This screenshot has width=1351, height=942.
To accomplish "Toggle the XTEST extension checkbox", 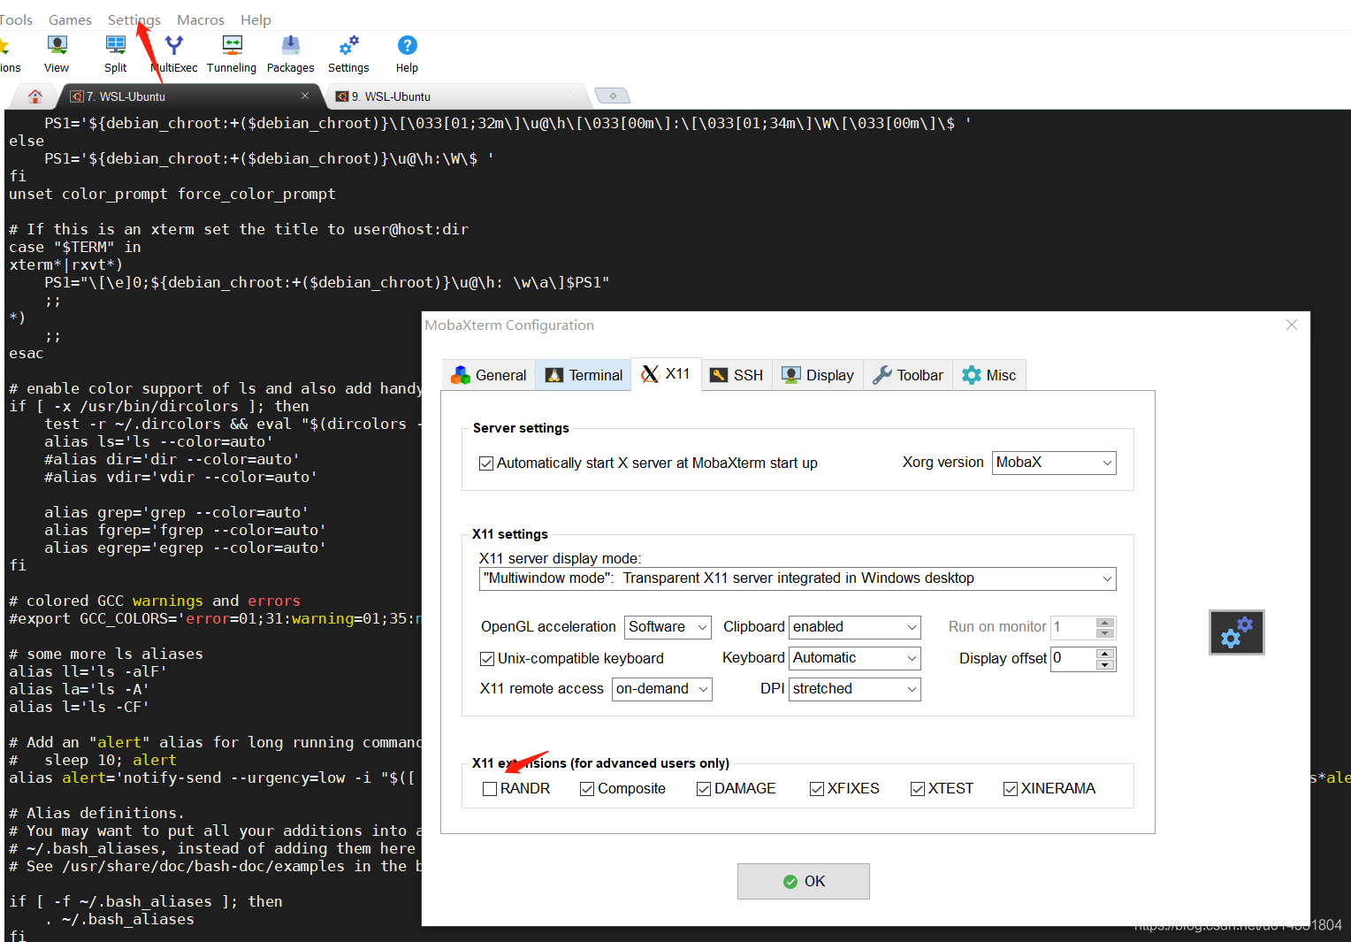I will (918, 789).
